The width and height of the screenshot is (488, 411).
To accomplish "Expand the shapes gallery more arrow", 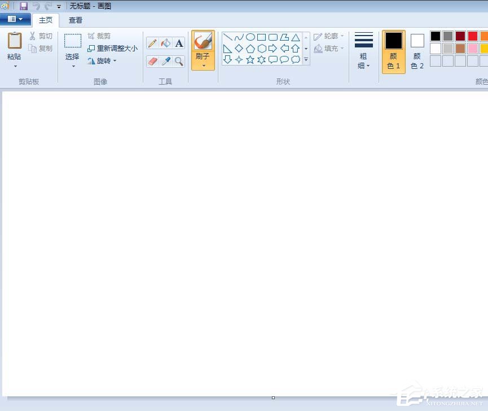I will [x=306, y=59].
